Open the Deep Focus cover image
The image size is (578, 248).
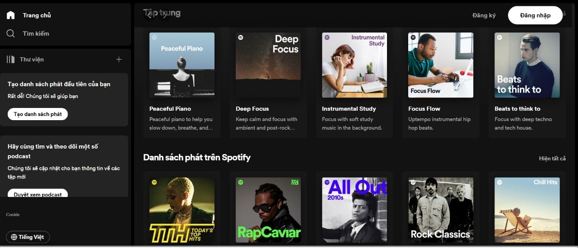coord(268,65)
